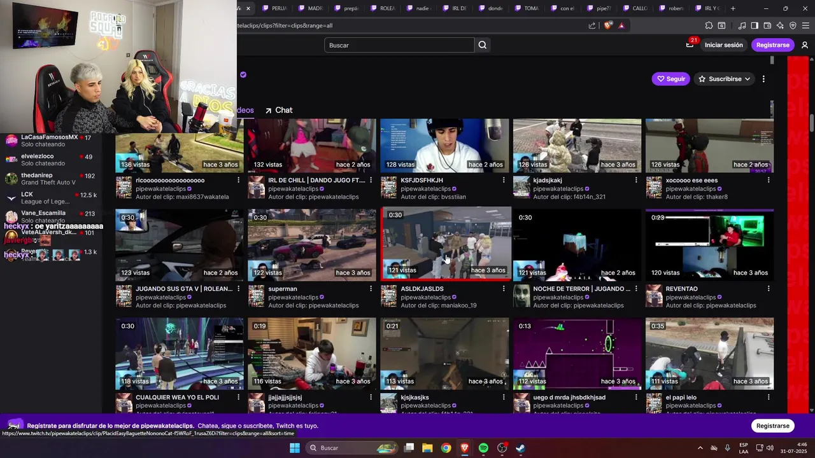Play the ASLDKJASLDS clip thumbnail
This screenshot has width=815, height=458.
point(446,244)
